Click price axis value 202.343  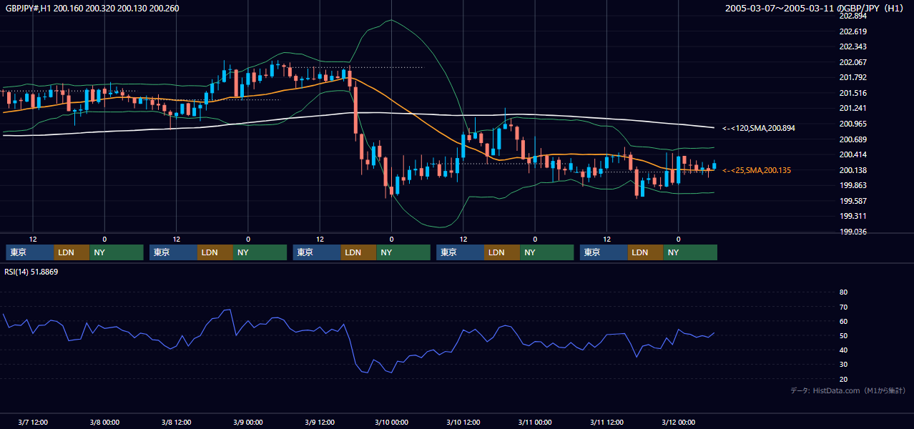(852, 46)
